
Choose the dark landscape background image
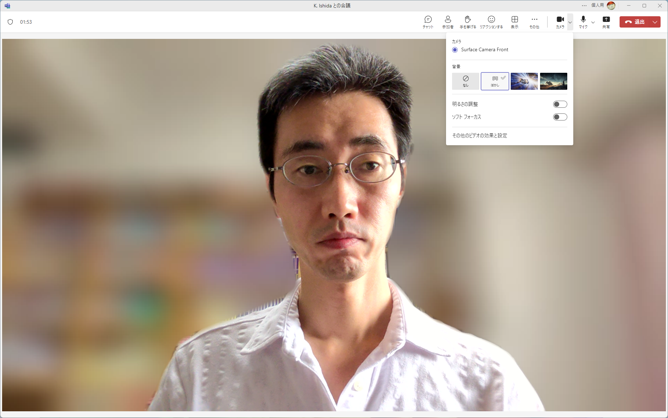(x=553, y=81)
